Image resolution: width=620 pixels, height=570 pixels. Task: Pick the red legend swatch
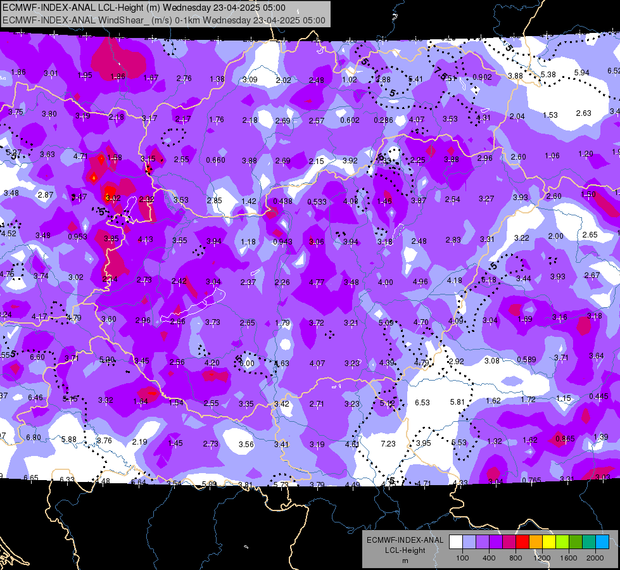pyautogui.click(x=522, y=541)
